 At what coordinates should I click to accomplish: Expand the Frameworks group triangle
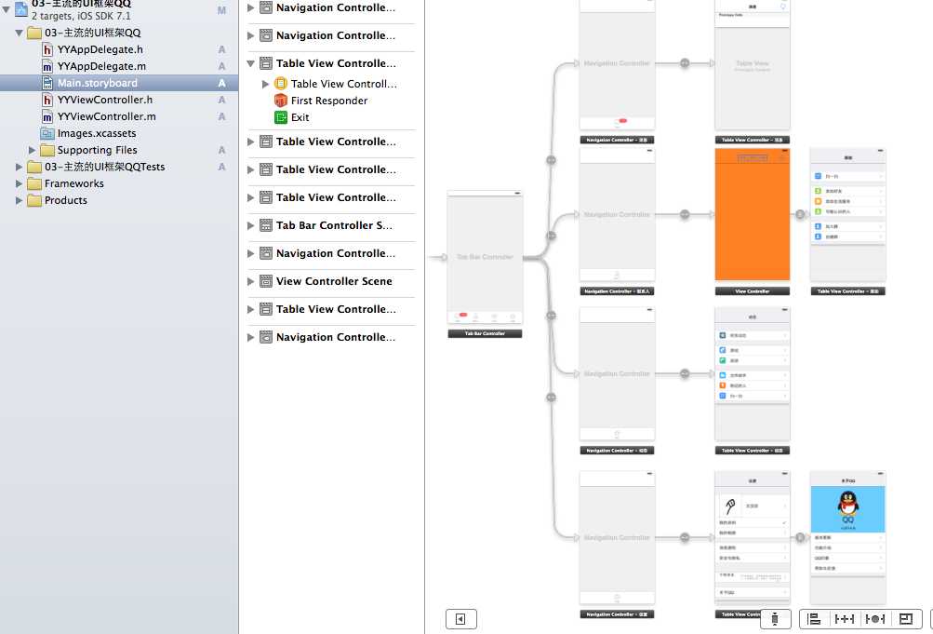[x=19, y=183]
